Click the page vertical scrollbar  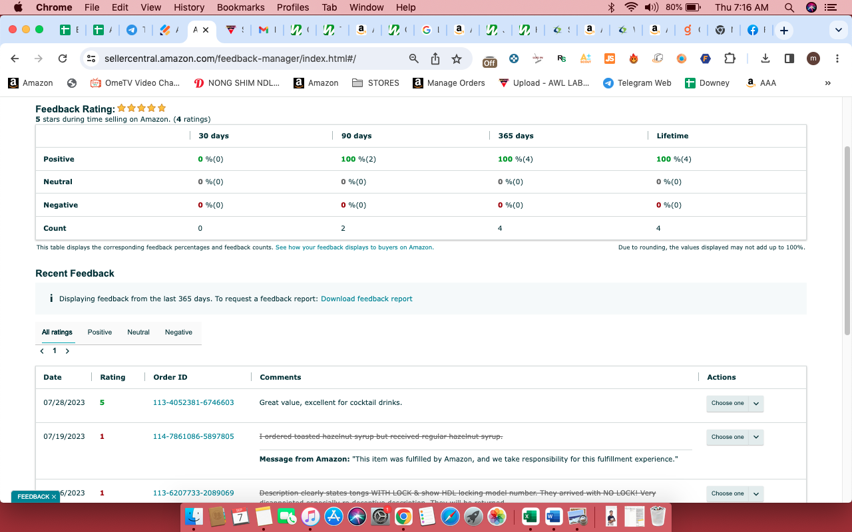847,239
